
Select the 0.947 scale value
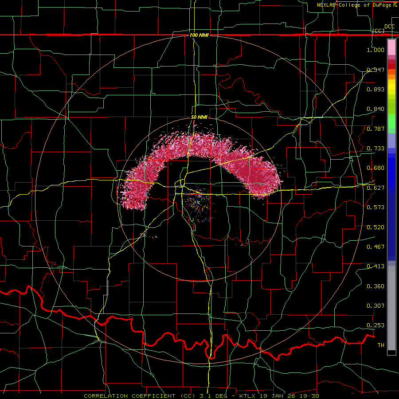(376, 70)
